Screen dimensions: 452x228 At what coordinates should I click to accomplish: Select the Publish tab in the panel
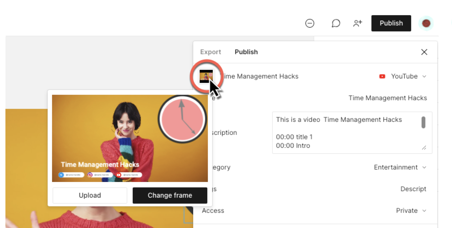tap(246, 52)
